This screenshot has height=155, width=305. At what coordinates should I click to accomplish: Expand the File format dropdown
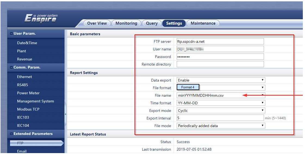[x=220, y=88]
